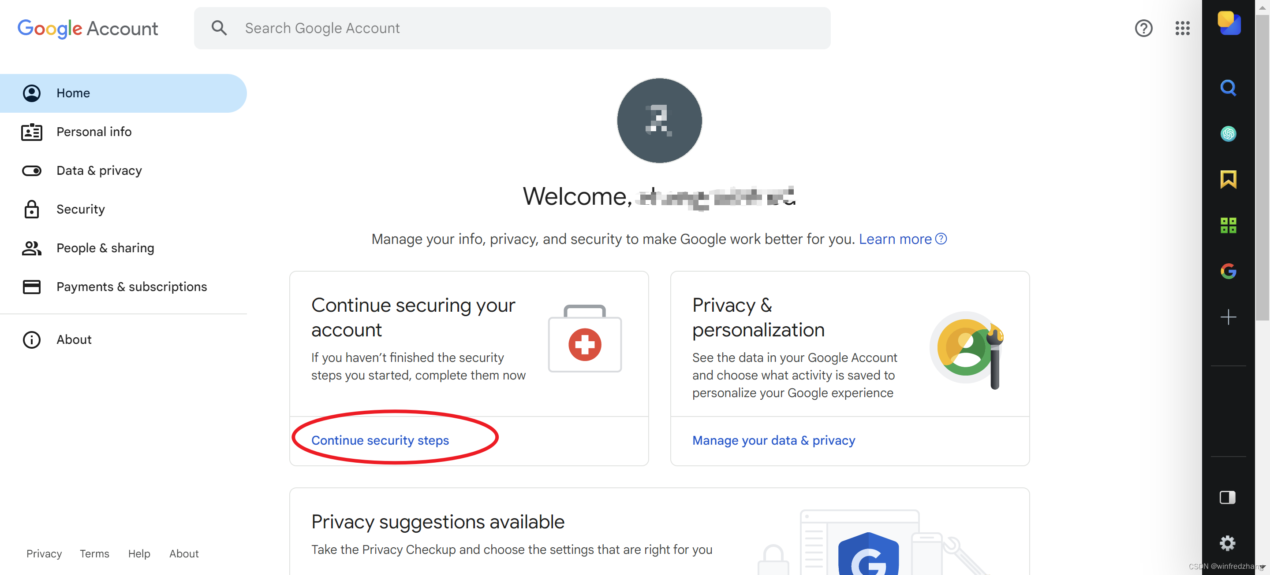
Task: Click the Google G sidebar icon
Action: (1228, 271)
